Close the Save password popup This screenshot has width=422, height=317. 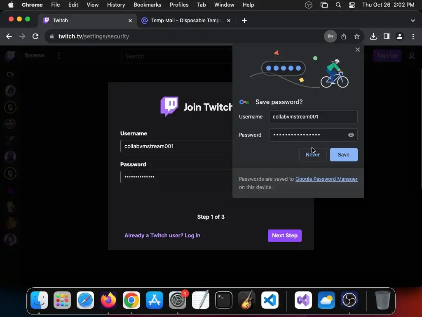point(357,50)
